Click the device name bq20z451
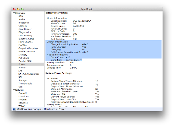This screenshot has height=127, width=174. pyautogui.click(x=78, y=26)
